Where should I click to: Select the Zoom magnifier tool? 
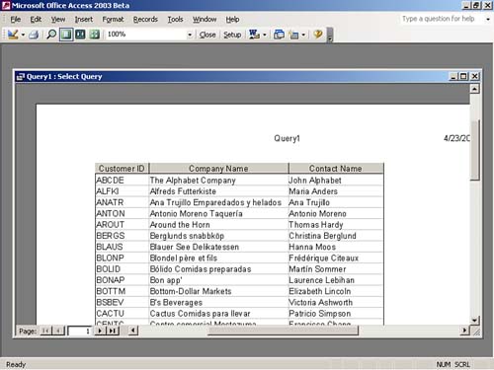point(51,35)
